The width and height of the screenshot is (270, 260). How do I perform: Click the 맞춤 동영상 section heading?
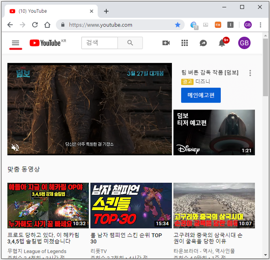23,169
